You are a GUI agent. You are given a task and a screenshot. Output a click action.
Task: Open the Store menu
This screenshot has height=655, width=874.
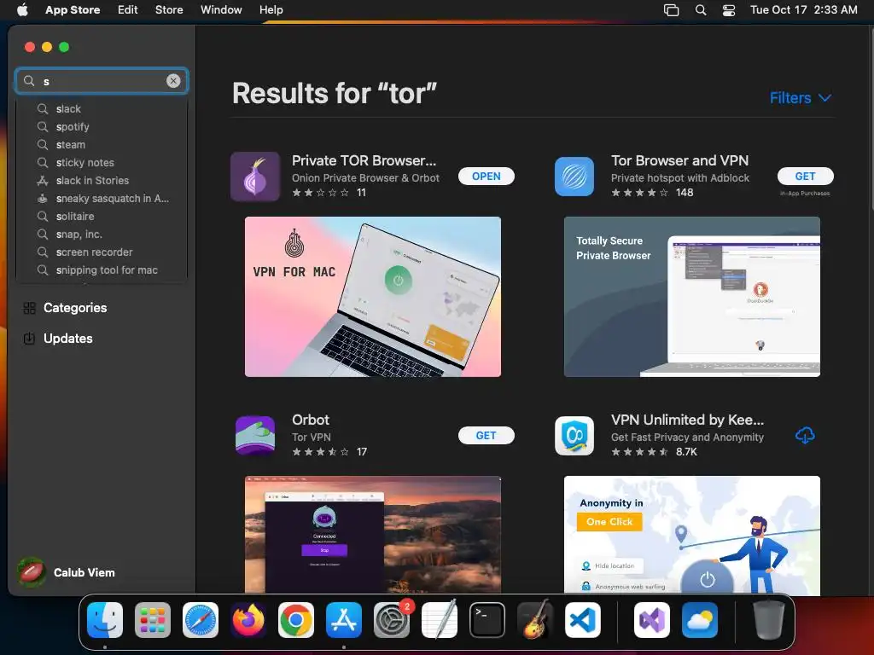click(x=169, y=9)
